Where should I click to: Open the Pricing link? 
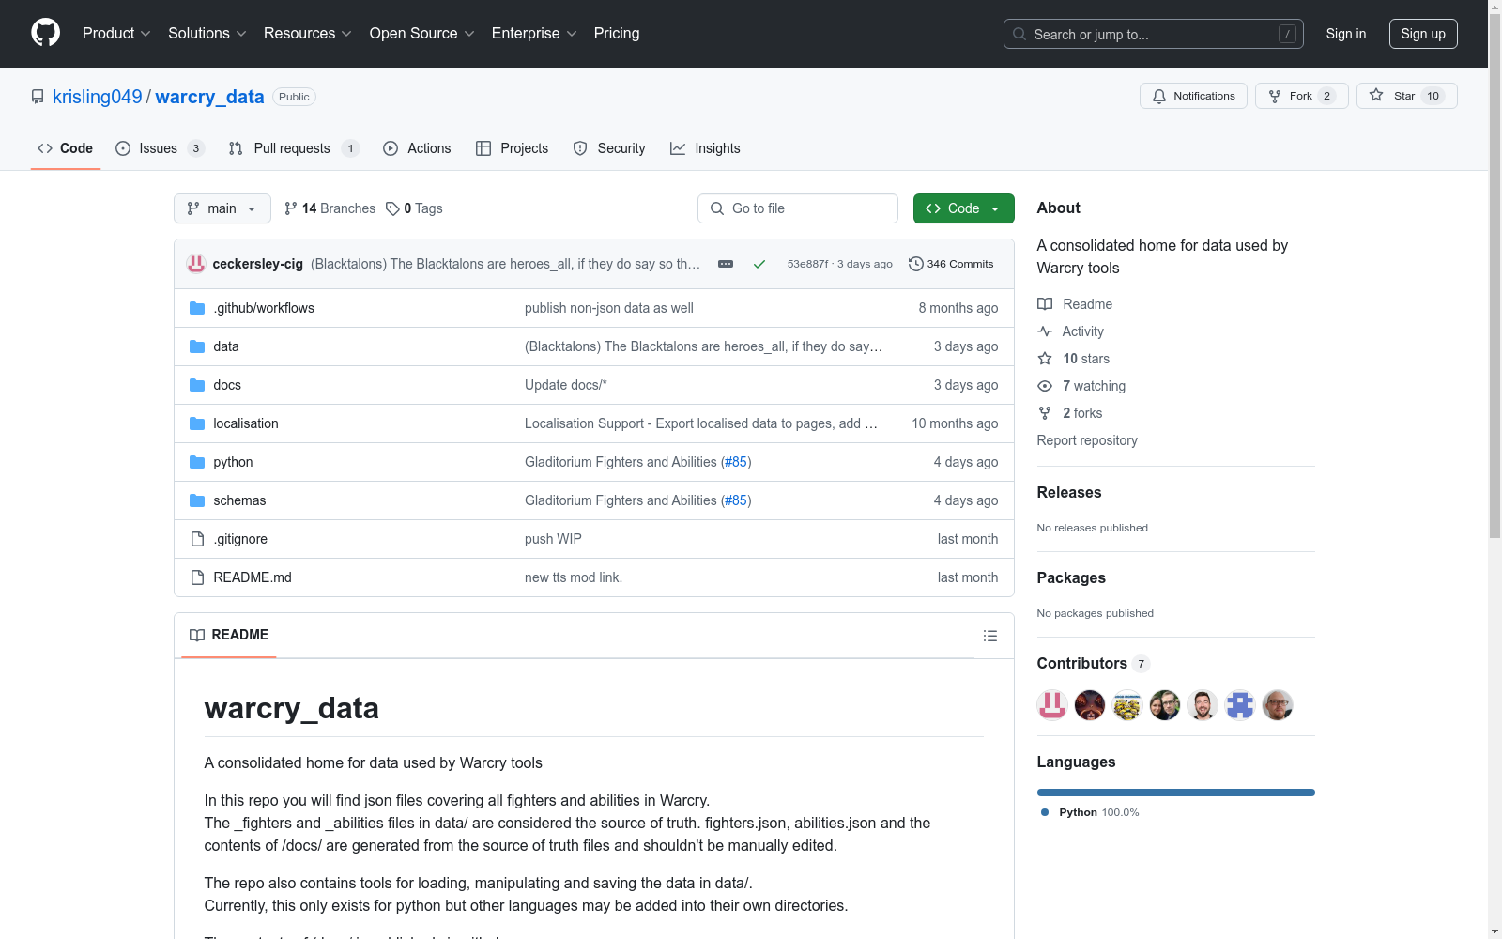click(x=617, y=34)
